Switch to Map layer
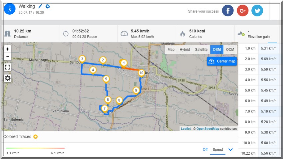 [x=171, y=50]
